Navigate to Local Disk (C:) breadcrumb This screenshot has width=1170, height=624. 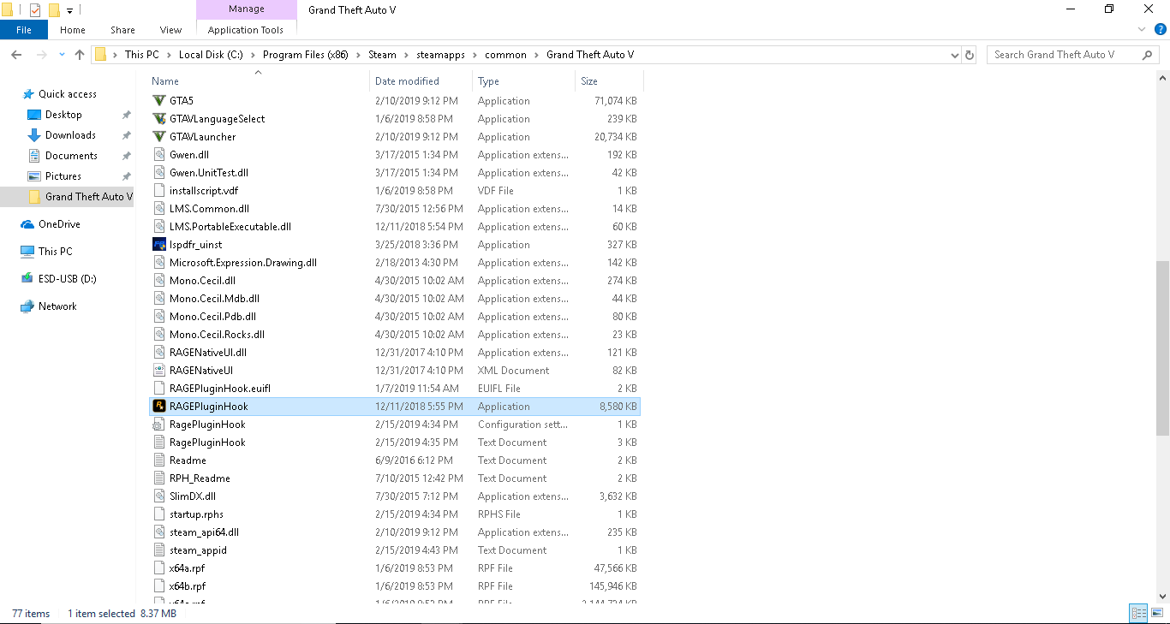[x=212, y=55]
